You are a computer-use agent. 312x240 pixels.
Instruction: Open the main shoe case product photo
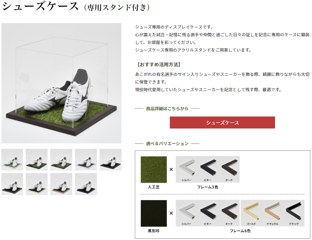61,83
